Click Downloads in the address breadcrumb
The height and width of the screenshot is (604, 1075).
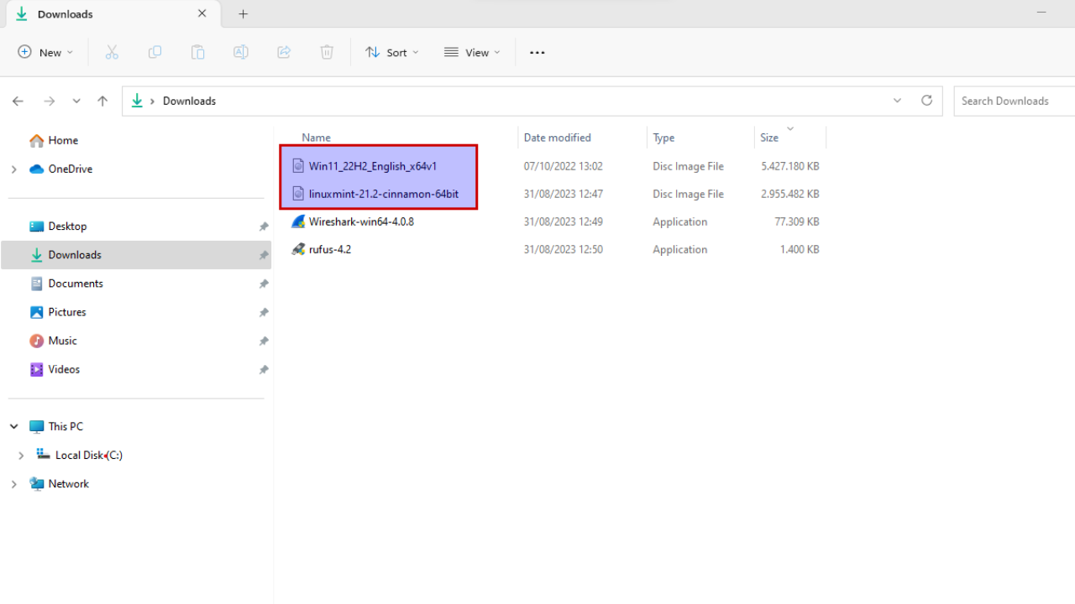pyautogui.click(x=189, y=101)
